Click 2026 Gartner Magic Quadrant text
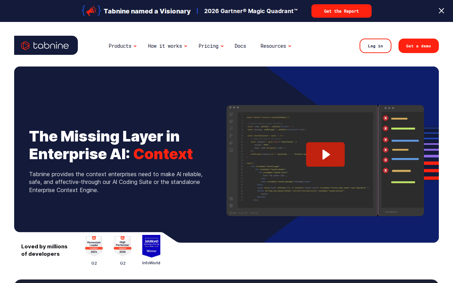The width and height of the screenshot is (453, 283). [x=251, y=11]
